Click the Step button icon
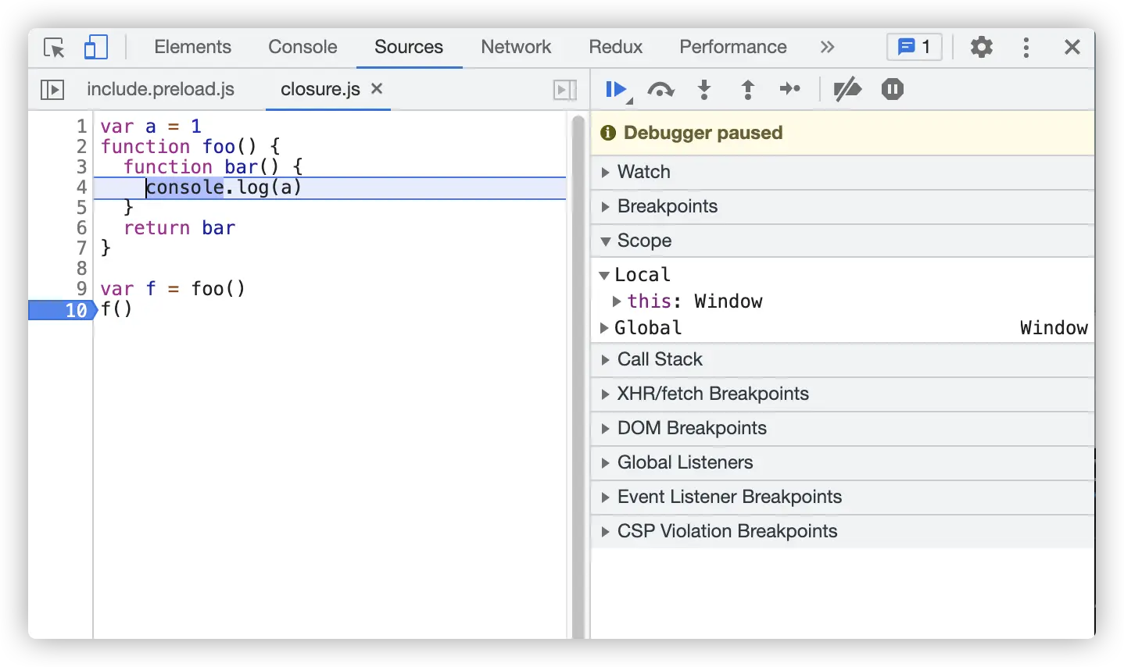Image resolution: width=1124 pixels, height=667 pixels. 790,90
